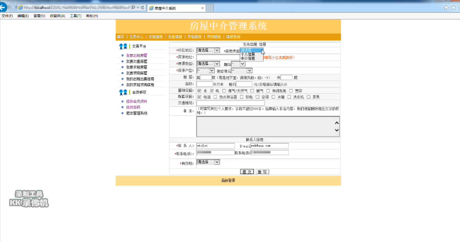The height and width of the screenshot is (242, 460).
Task: Click the browser forward arrow button
Action: [12, 8]
